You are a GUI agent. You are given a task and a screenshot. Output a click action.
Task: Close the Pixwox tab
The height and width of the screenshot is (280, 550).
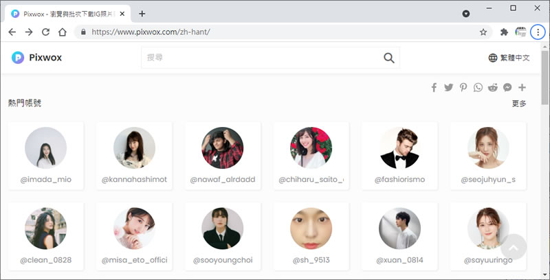(122, 14)
